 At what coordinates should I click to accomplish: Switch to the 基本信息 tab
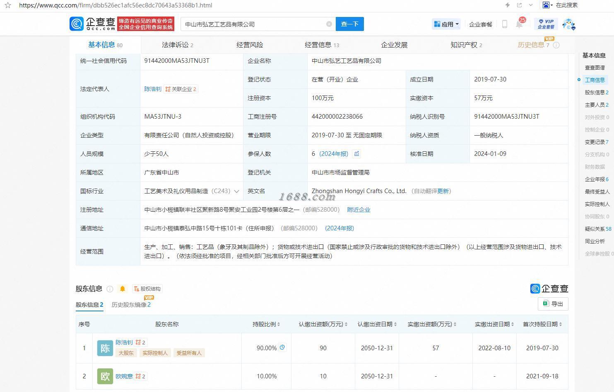[105, 45]
